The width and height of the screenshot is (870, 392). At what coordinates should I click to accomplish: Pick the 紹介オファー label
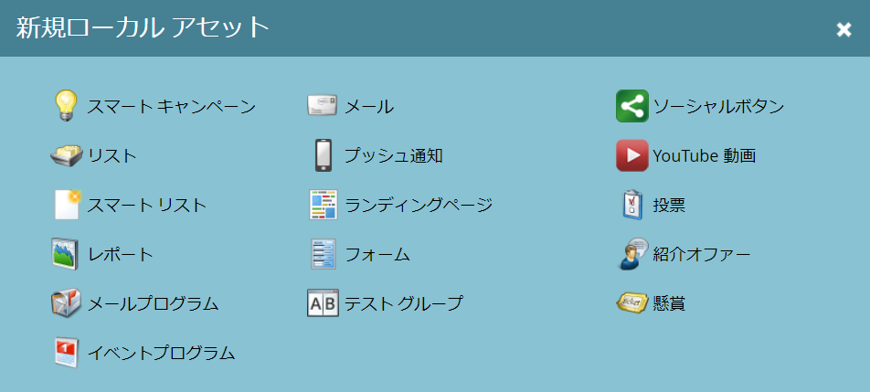point(702,255)
